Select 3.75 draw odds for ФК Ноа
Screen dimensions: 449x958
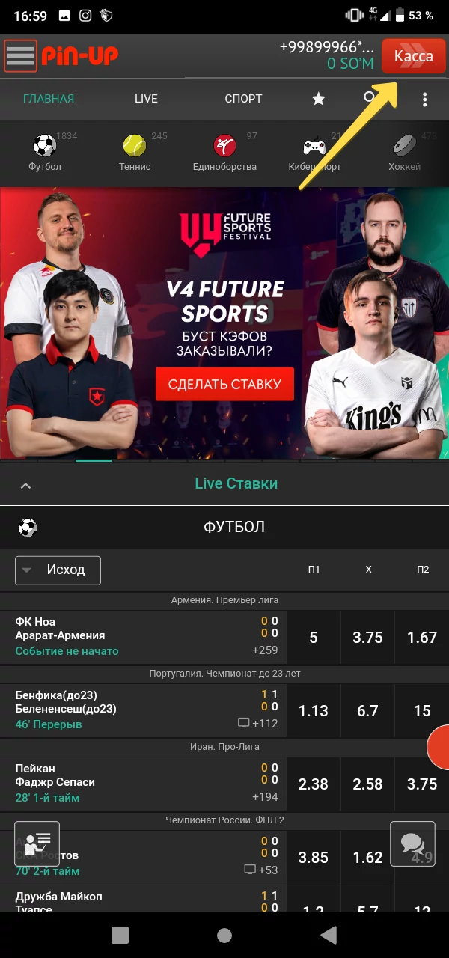tap(367, 638)
